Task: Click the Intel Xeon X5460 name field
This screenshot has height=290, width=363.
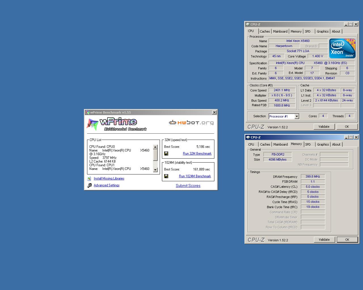Action: point(298,41)
